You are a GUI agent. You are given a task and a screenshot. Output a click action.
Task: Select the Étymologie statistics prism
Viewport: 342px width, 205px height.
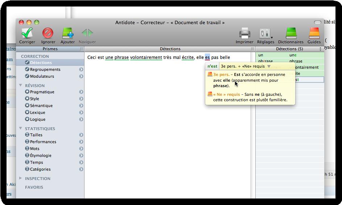point(41,155)
